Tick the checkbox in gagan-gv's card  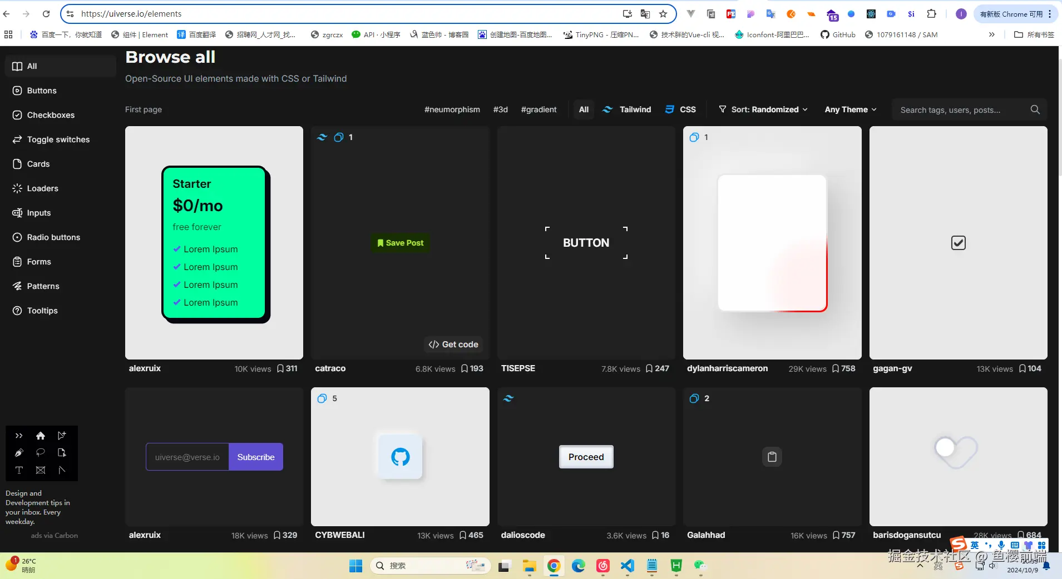(x=958, y=243)
